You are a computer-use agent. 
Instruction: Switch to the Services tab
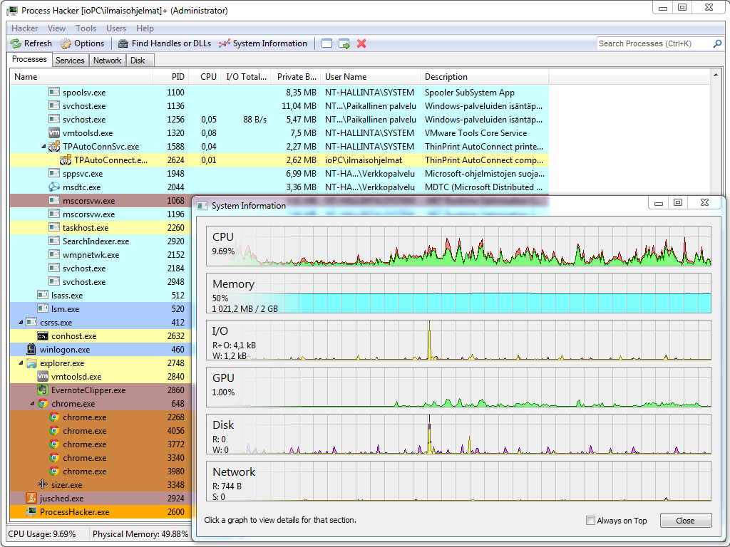coord(70,61)
